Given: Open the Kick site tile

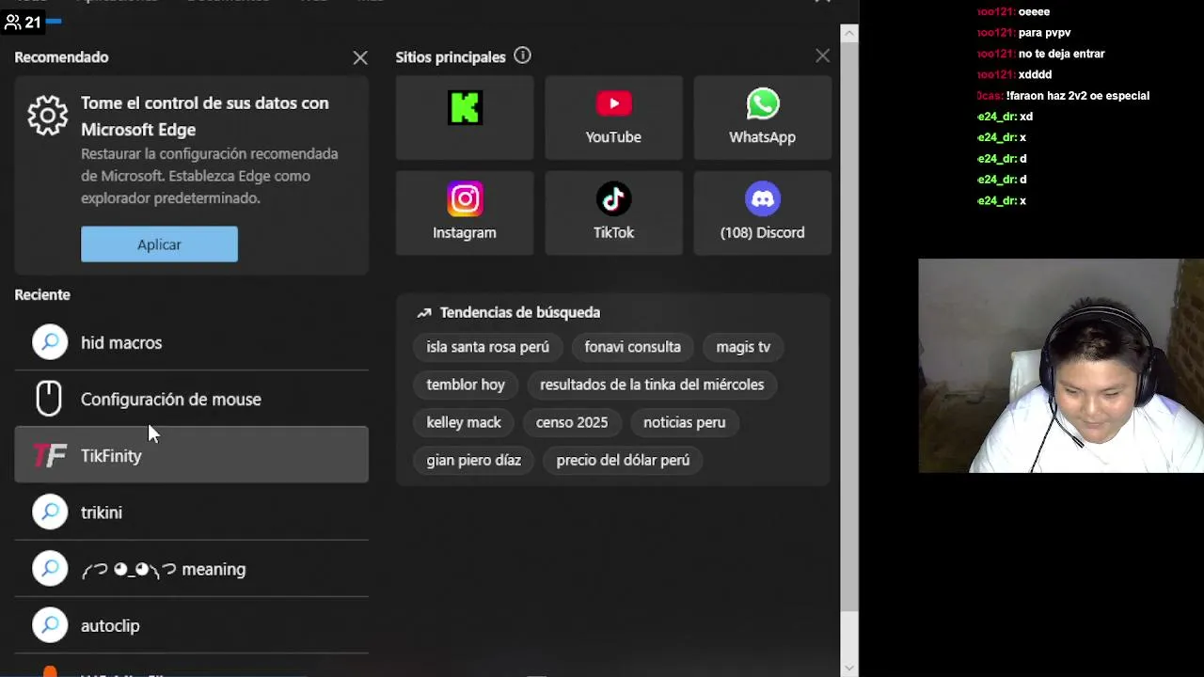Looking at the screenshot, I should click(465, 118).
